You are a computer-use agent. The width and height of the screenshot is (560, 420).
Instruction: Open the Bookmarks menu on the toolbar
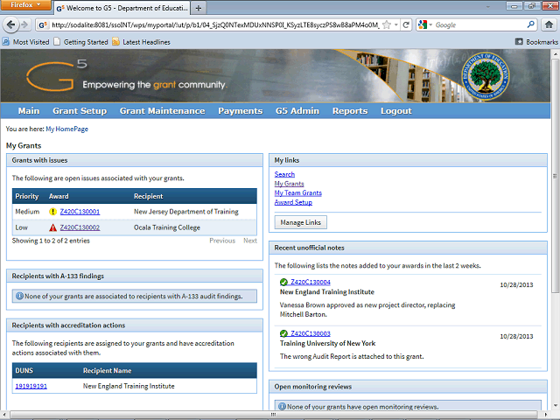[536, 42]
